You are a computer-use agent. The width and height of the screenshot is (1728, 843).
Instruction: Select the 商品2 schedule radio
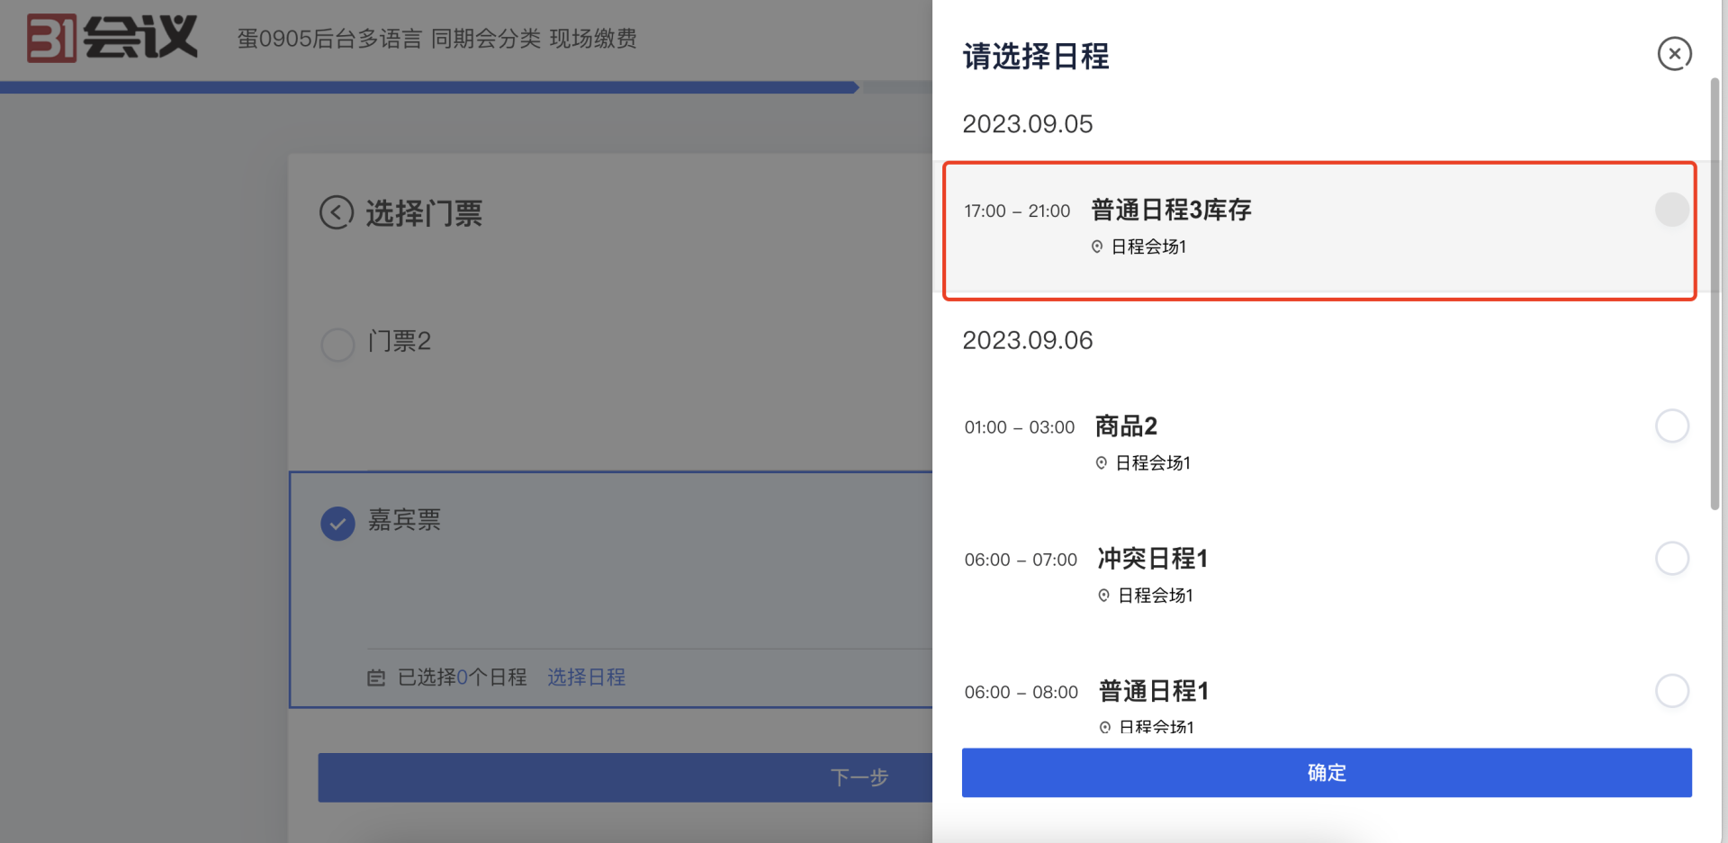1671,426
